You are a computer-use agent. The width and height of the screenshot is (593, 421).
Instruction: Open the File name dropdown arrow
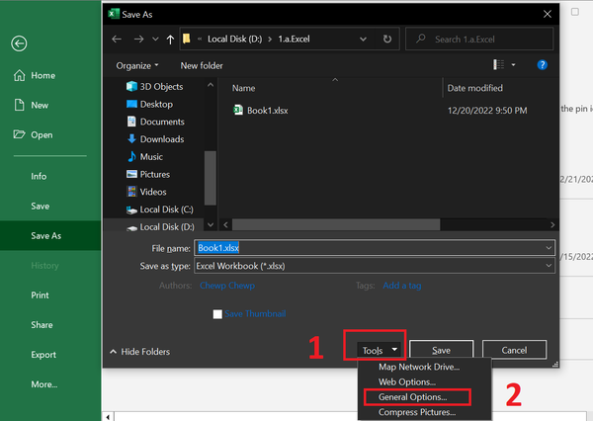[549, 248]
